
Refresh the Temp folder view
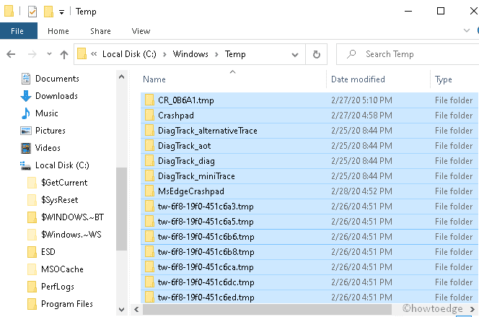tap(316, 54)
